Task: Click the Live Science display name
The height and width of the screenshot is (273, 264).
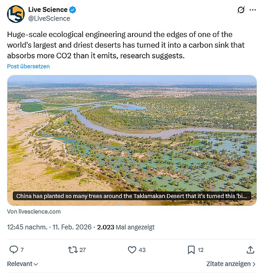Action: click(x=48, y=10)
